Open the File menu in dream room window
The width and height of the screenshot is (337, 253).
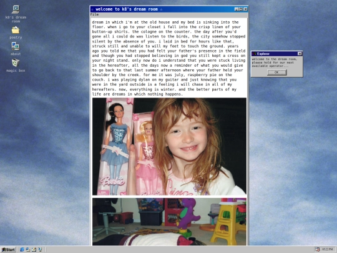click(x=94, y=14)
